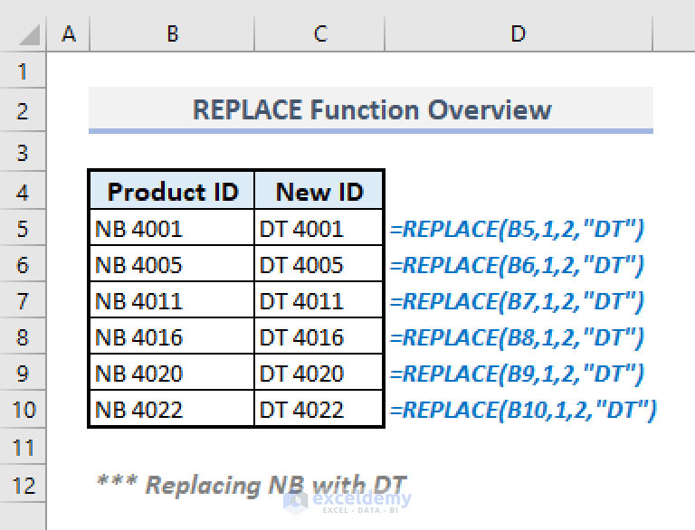Click the REPLACE Function Overview title cell
This screenshot has height=530, width=695.
pos(371,110)
